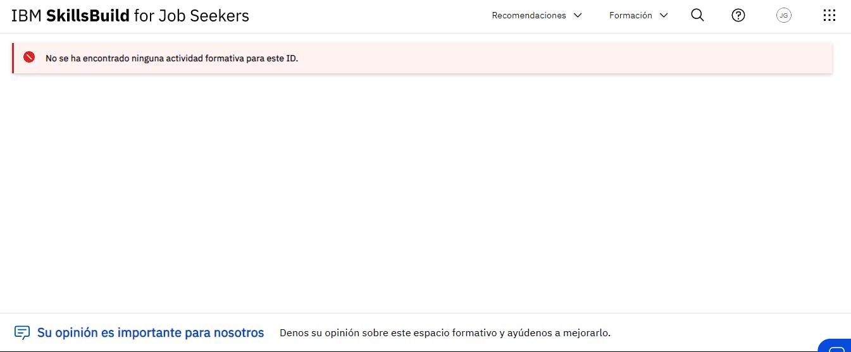Click the 'Denos su opinión' feedback description text

coord(445,332)
